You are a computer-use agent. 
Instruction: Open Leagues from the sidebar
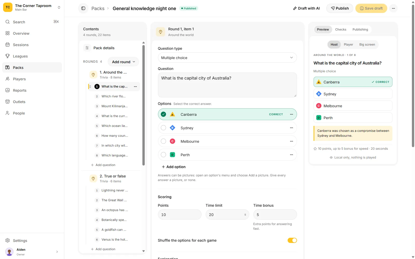click(x=32, y=56)
